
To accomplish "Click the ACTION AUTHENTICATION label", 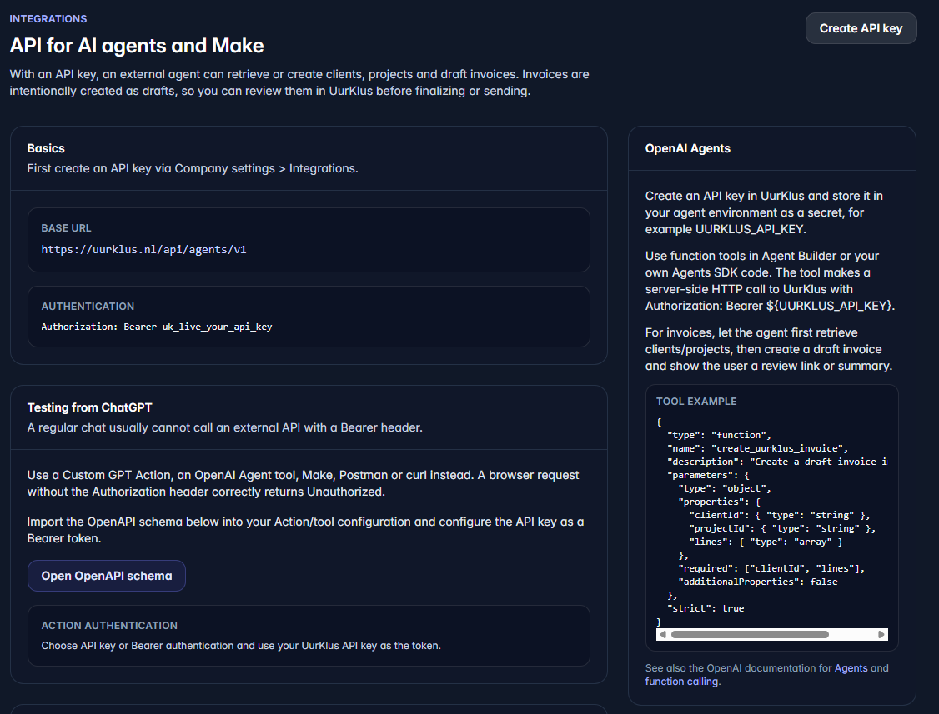I will [x=109, y=626].
